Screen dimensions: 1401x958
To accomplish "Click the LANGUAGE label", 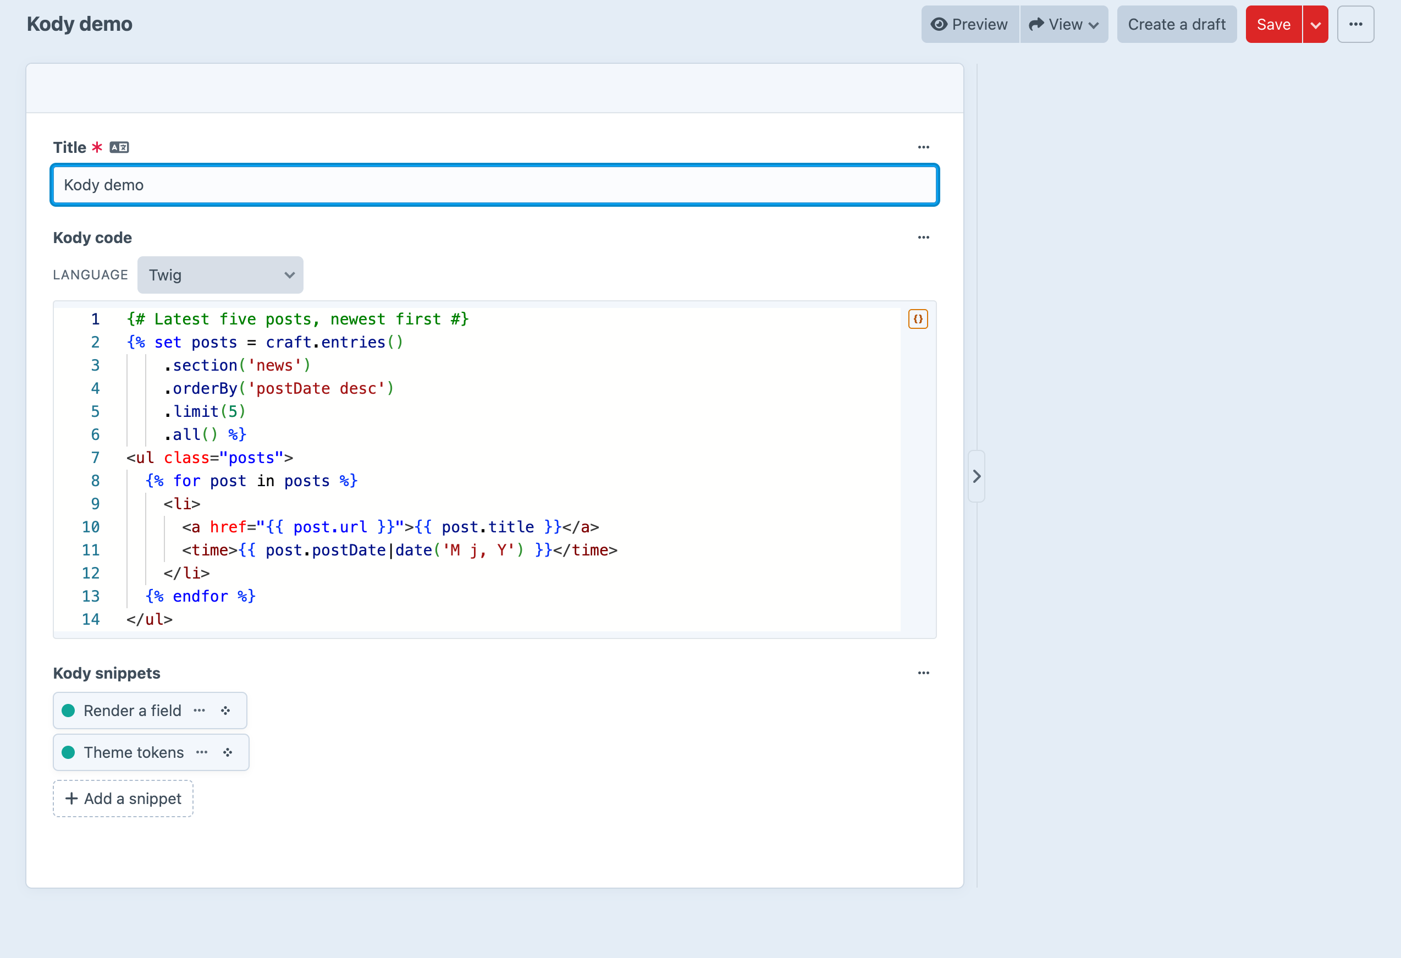I will 90,275.
